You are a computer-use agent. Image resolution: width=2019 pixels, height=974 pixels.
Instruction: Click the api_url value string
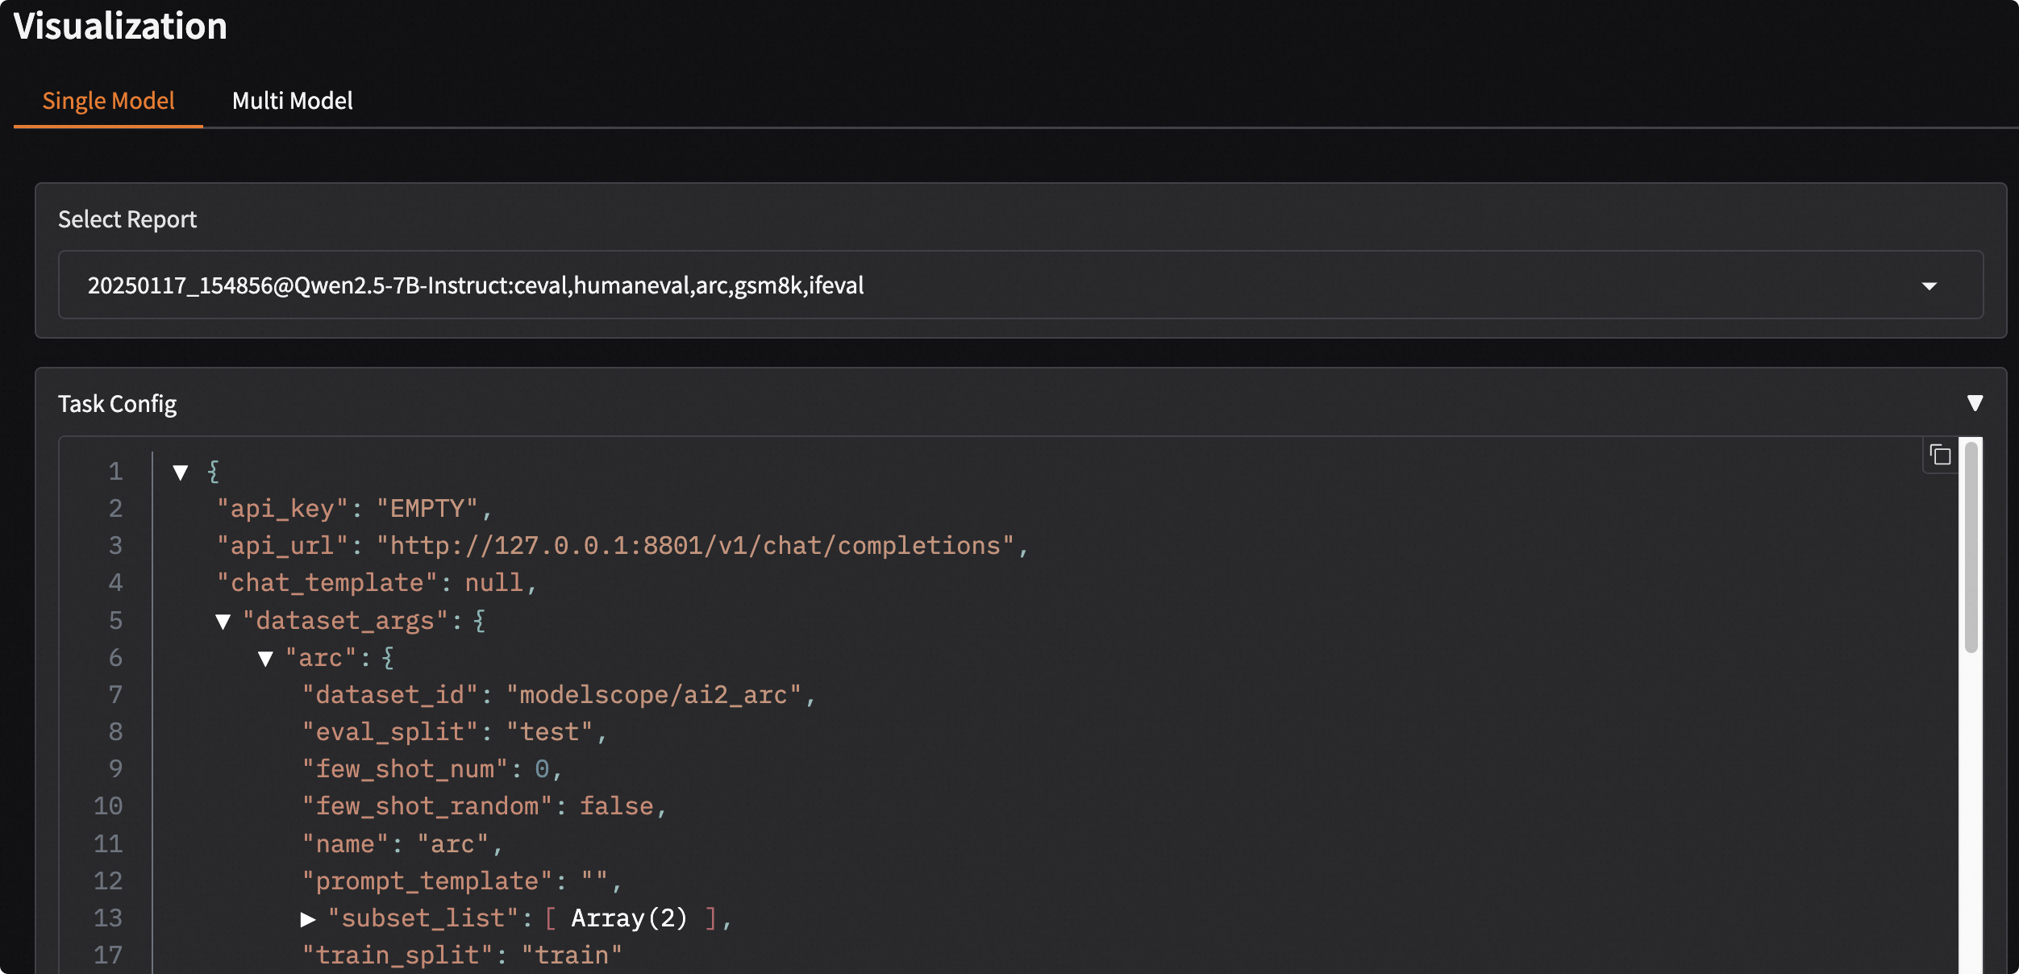(x=694, y=546)
